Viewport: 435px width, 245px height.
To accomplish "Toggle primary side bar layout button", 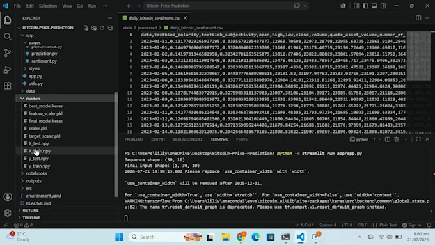I will coord(365,6).
